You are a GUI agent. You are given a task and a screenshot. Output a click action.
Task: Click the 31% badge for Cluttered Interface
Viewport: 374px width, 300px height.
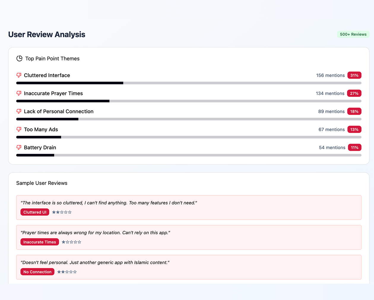tap(354, 75)
